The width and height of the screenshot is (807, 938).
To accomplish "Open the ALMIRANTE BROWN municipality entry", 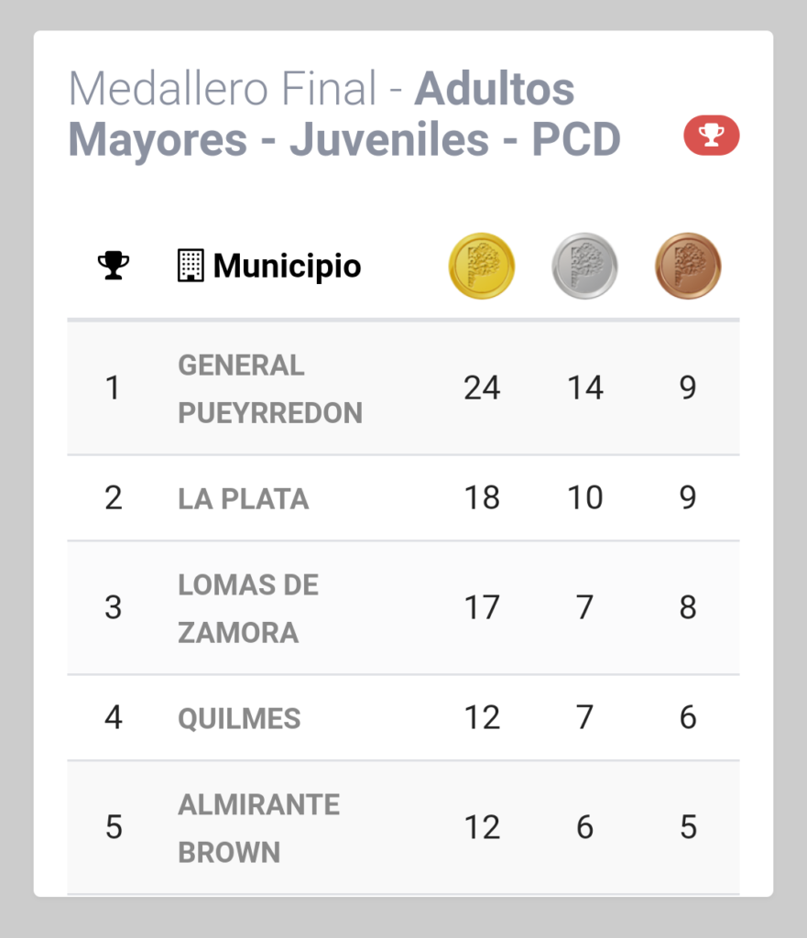I will pyautogui.click(x=258, y=828).
